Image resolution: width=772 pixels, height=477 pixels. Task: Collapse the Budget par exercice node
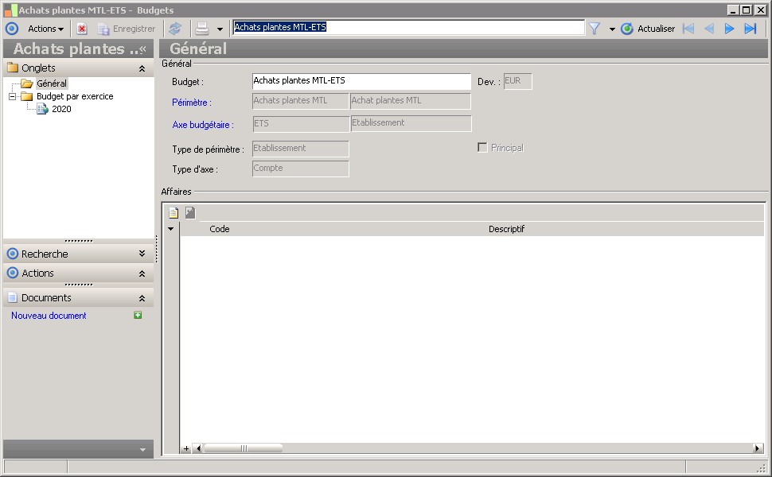point(12,96)
